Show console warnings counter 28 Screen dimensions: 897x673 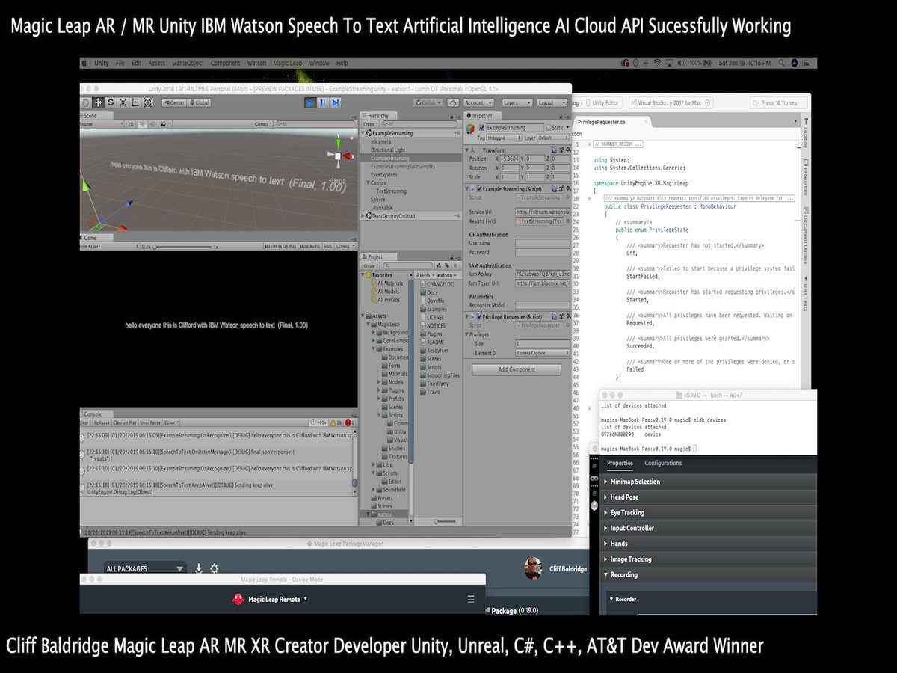pos(336,422)
